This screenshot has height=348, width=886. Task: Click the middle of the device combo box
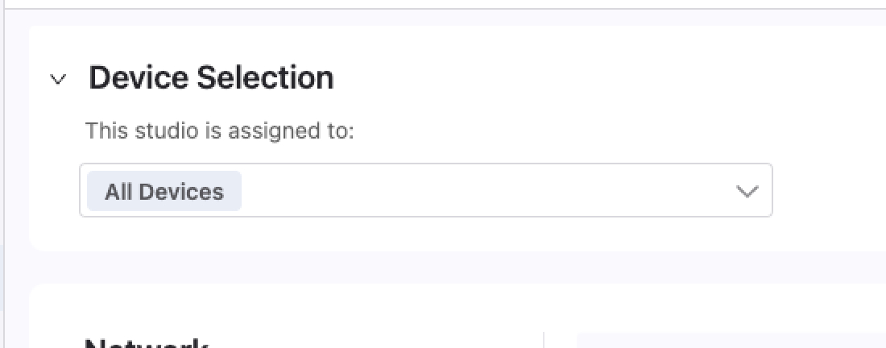[425, 191]
